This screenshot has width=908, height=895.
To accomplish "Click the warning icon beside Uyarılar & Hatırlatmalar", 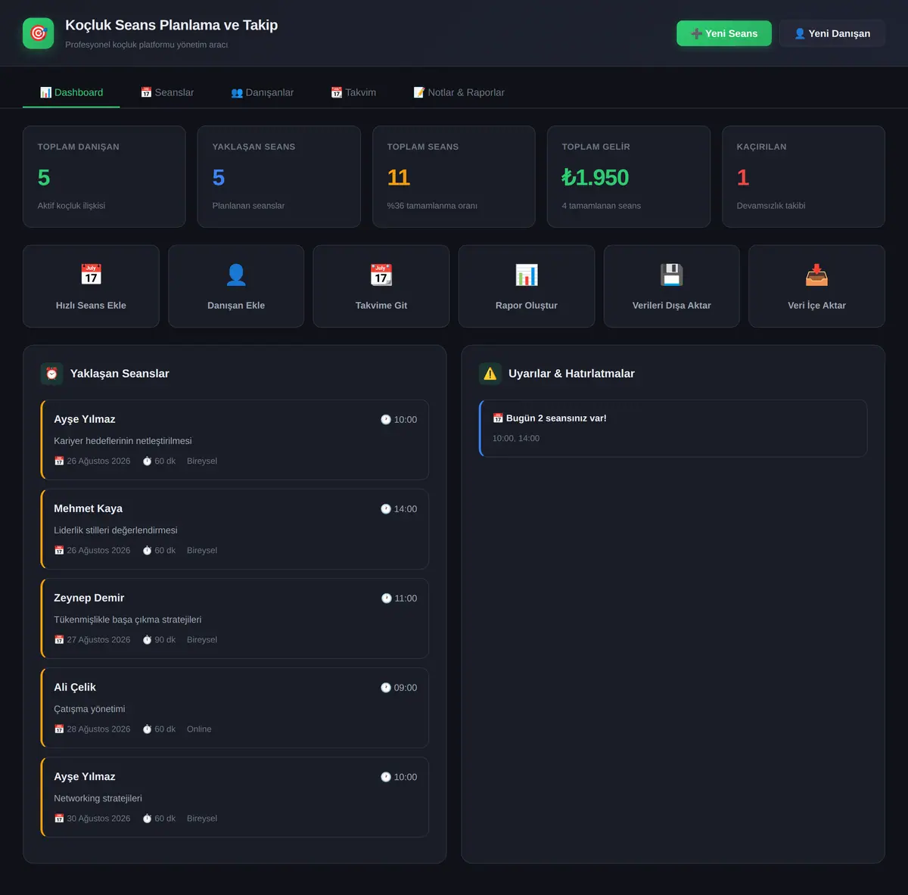I will tap(490, 373).
